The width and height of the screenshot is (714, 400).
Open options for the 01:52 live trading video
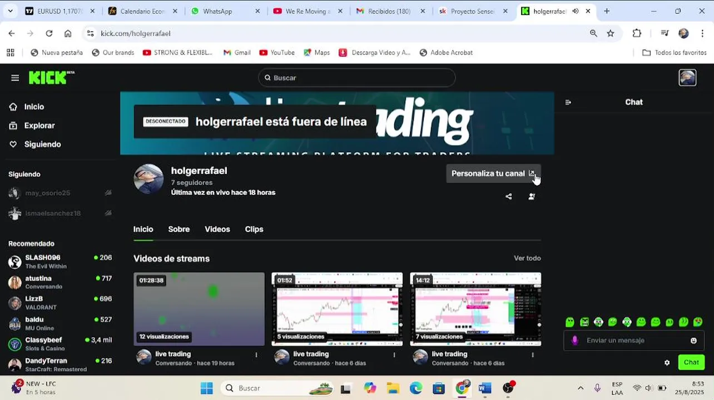394,354
